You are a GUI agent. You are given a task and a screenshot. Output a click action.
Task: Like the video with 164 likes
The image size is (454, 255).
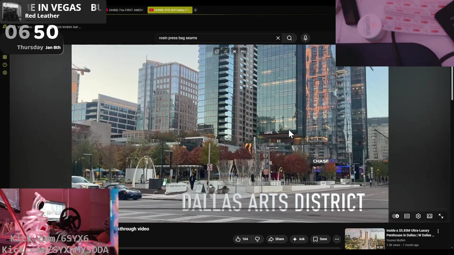242,239
